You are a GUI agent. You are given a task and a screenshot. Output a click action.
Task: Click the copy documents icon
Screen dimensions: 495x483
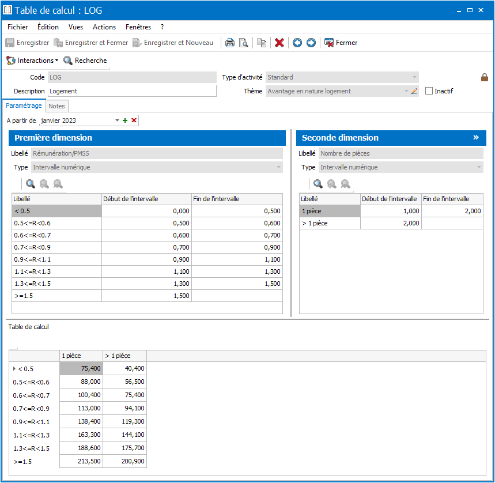tap(262, 43)
